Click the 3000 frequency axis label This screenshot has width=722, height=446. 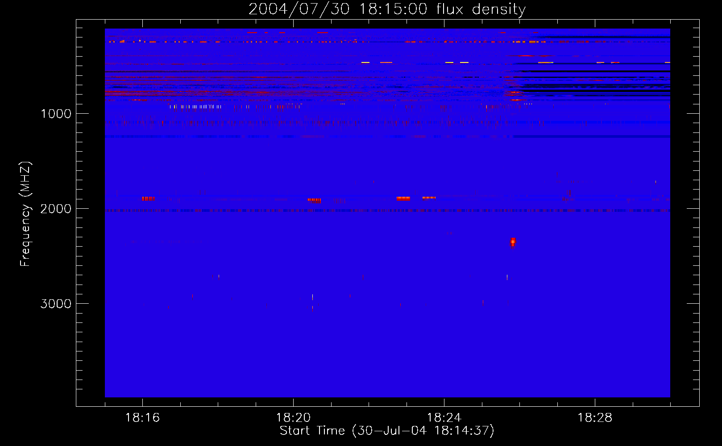pos(56,304)
